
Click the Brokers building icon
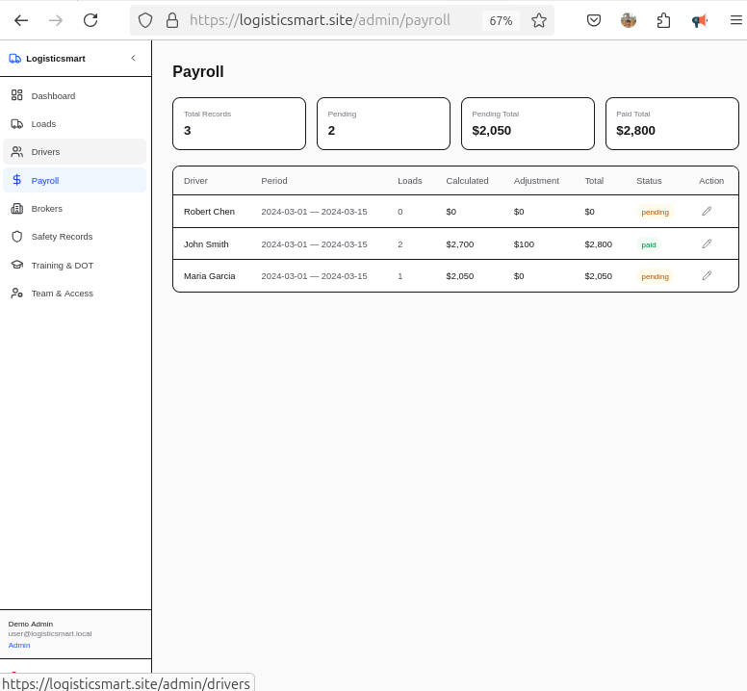tap(16, 208)
